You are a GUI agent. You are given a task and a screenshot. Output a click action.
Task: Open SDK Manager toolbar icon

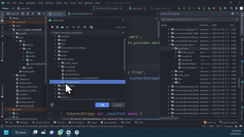click(225, 8)
